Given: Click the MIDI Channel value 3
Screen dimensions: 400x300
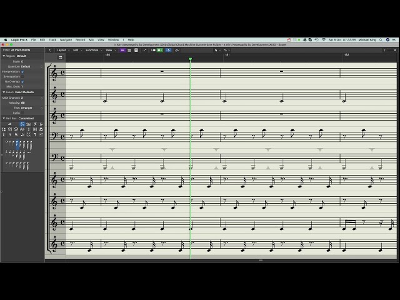Looking at the screenshot, I should [22, 98].
